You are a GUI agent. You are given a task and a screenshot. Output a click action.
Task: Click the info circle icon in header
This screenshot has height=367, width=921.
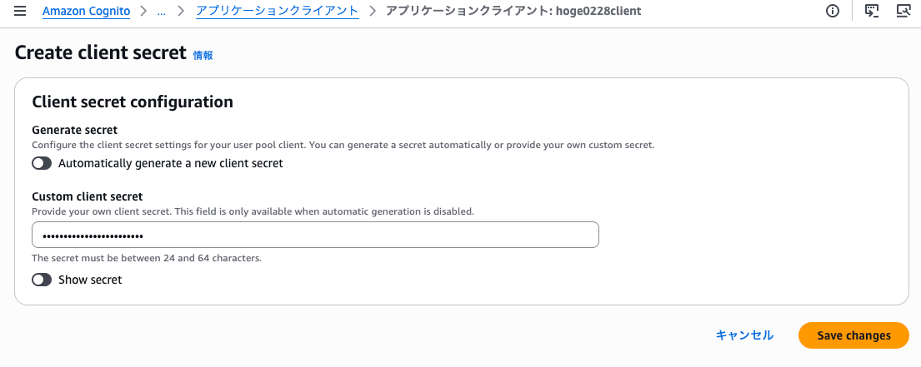click(832, 12)
